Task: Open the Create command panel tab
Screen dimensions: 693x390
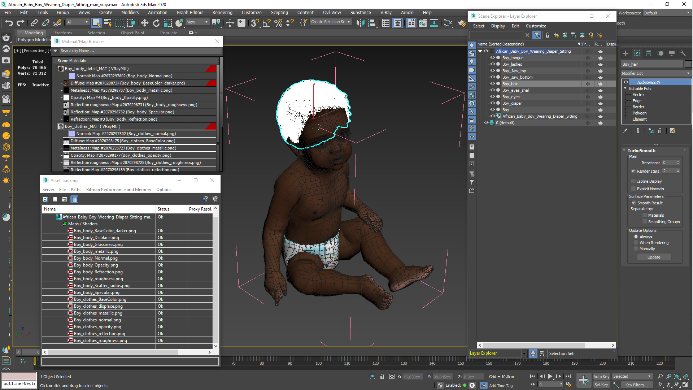Action: pos(626,53)
